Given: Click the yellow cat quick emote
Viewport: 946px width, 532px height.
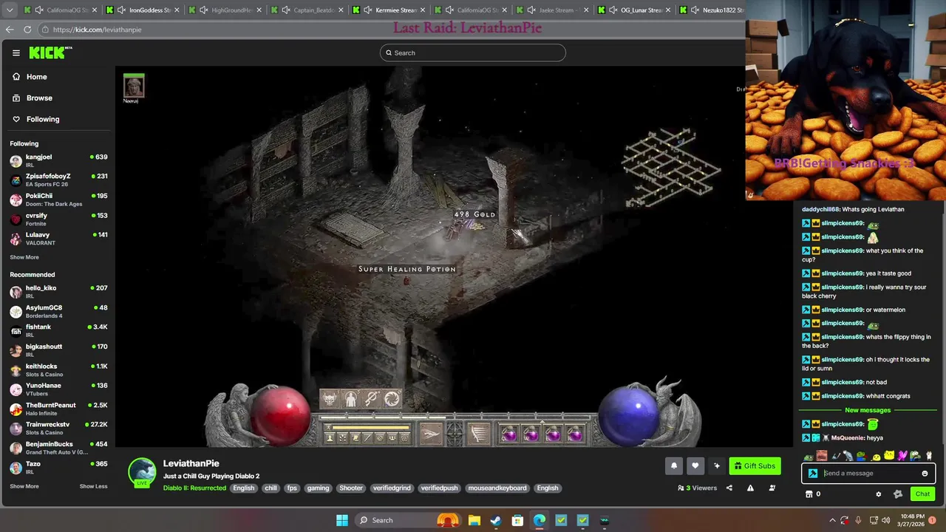Looking at the screenshot, I should tap(889, 456).
